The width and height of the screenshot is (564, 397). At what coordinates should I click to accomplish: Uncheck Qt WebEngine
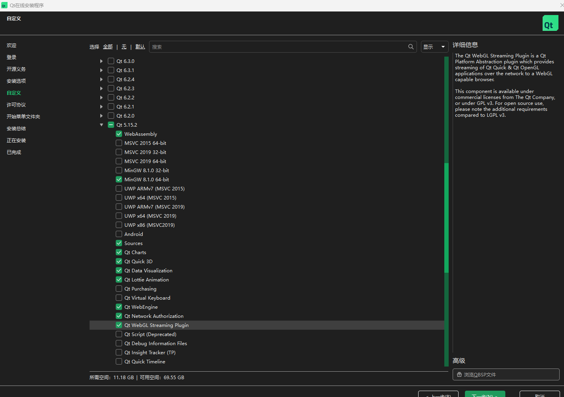tap(119, 307)
